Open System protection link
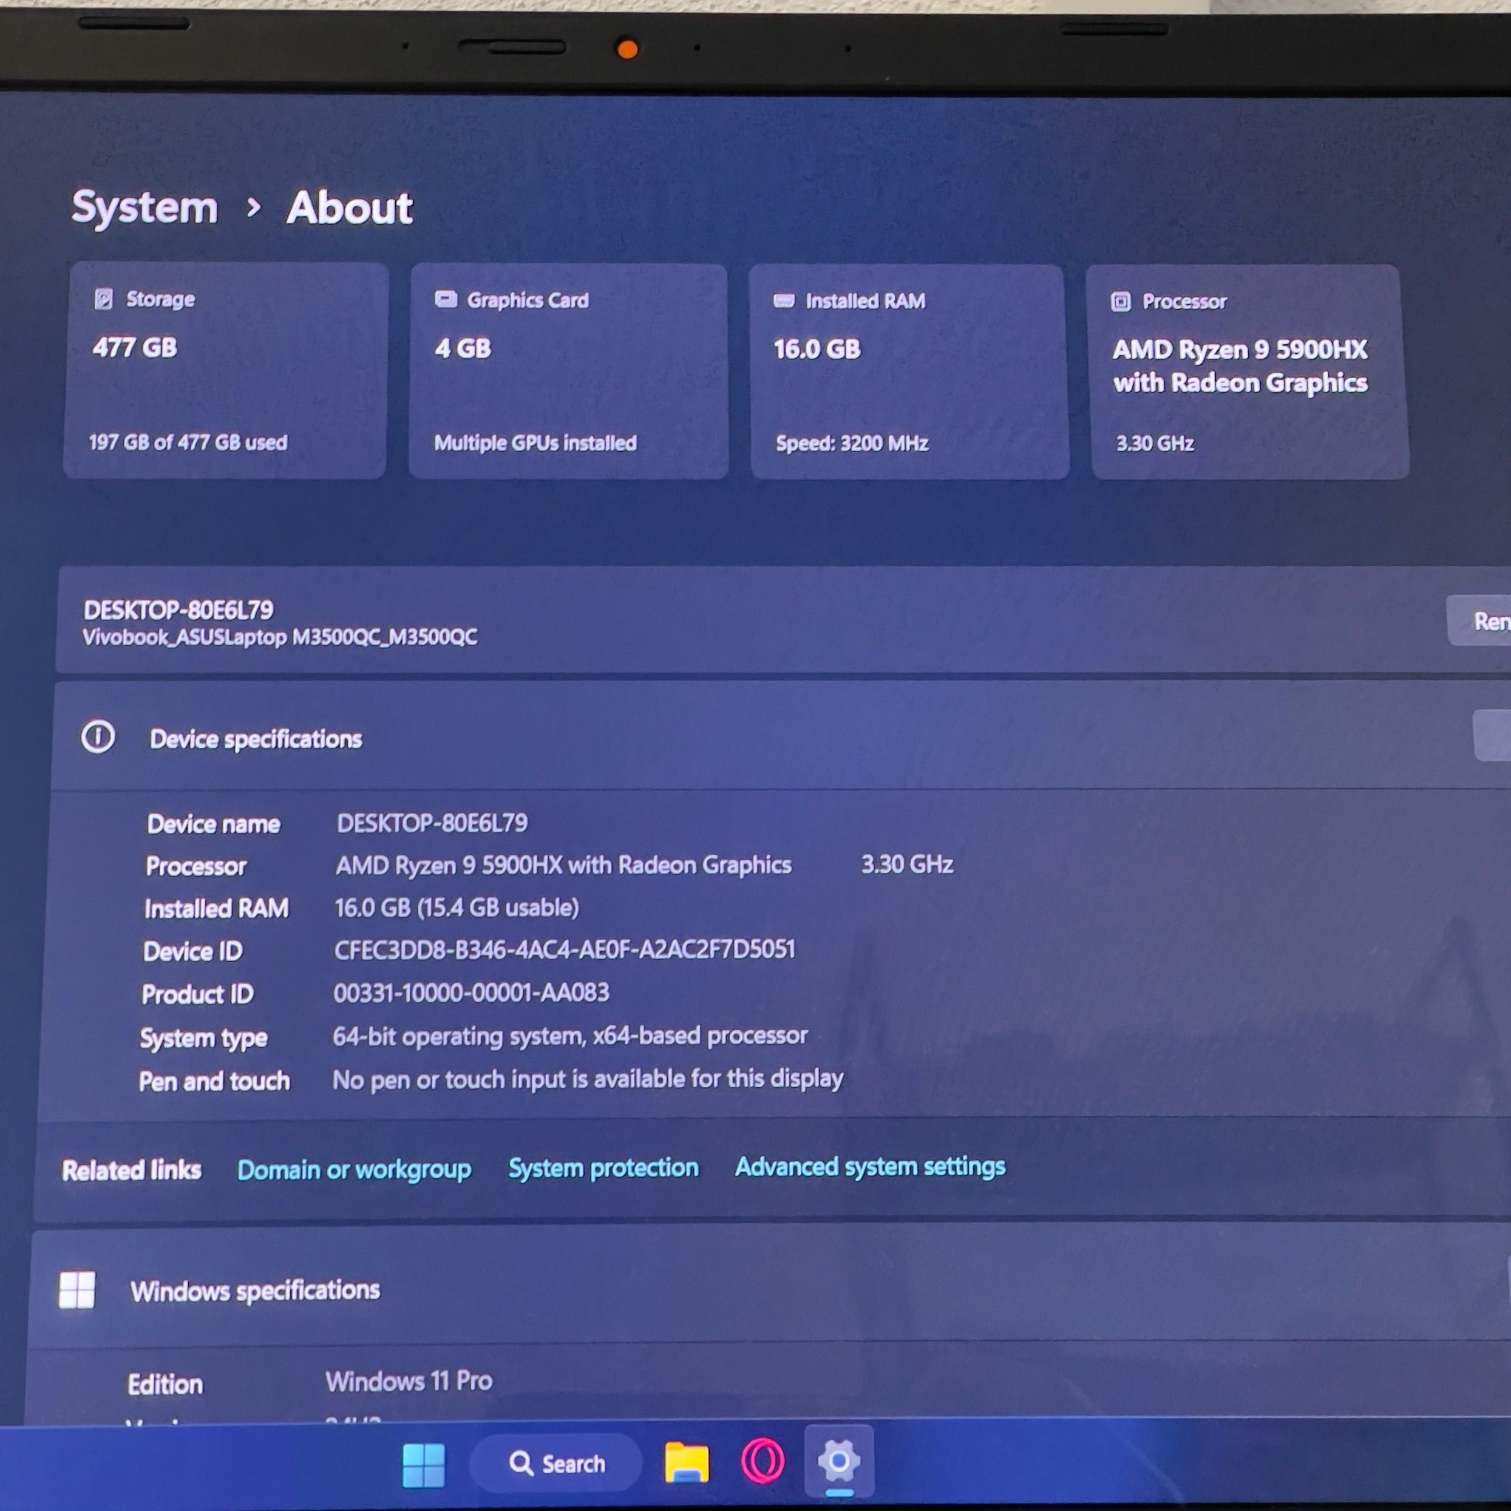This screenshot has height=1511, width=1511. 603,1167
